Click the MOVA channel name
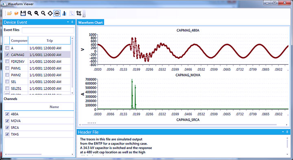The width and height of the screenshot is (293, 160). point(16,121)
